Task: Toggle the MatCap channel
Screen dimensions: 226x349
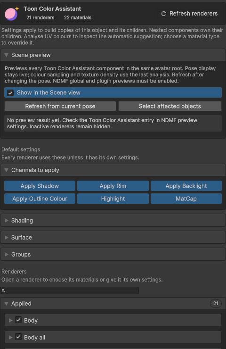Action: (186, 199)
